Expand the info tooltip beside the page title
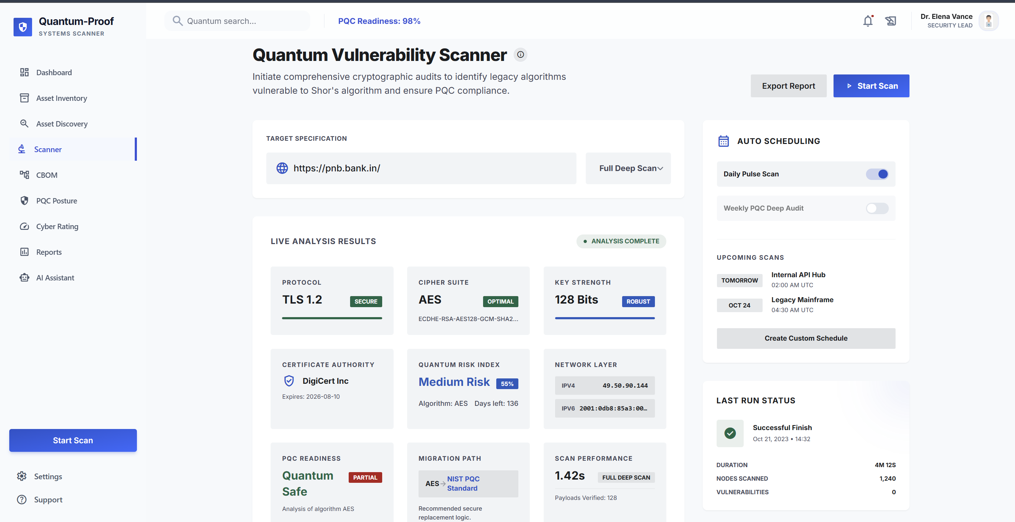The image size is (1015, 522). [x=521, y=55]
